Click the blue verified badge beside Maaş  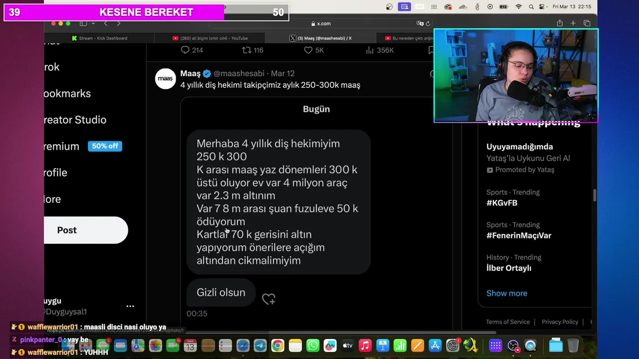click(x=207, y=73)
